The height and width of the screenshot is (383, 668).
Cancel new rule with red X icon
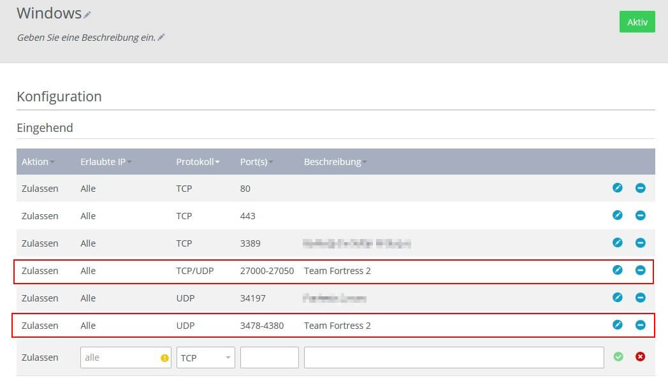640,357
